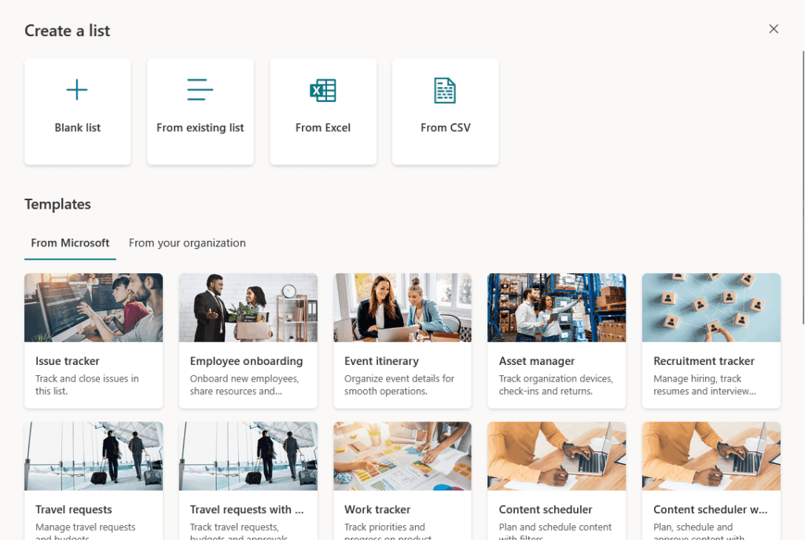Click the Content scheduler w... title

click(711, 509)
